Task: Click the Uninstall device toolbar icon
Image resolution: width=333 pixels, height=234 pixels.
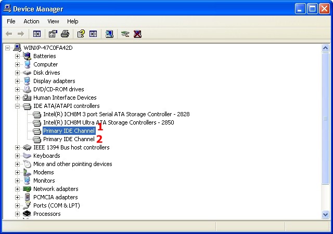Action: pyautogui.click(x=137, y=34)
